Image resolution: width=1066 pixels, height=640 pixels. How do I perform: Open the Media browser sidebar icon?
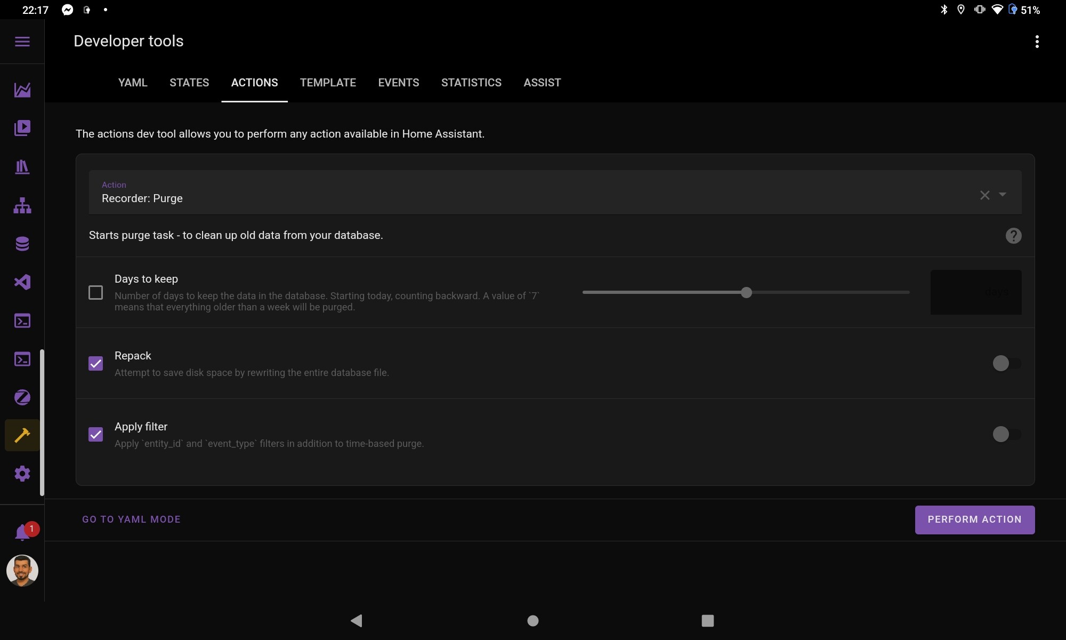22,128
